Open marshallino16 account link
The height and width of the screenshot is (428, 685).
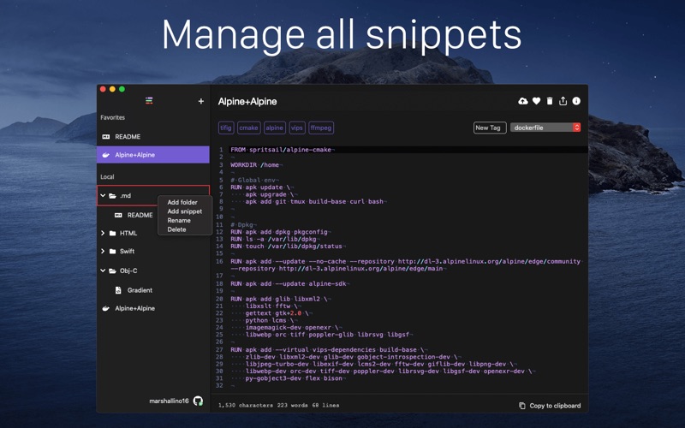pos(169,401)
